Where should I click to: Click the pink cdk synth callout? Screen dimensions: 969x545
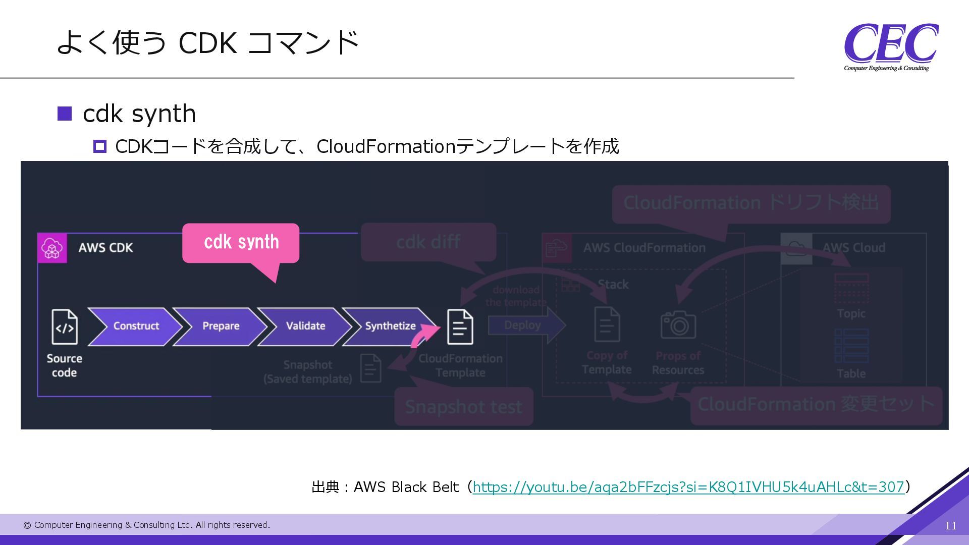[241, 243]
